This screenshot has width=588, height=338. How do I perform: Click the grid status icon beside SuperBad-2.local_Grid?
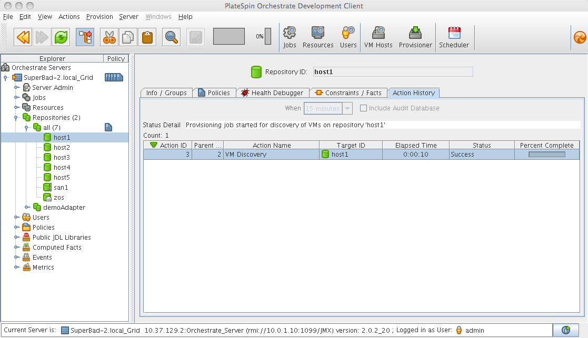pos(114,77)
